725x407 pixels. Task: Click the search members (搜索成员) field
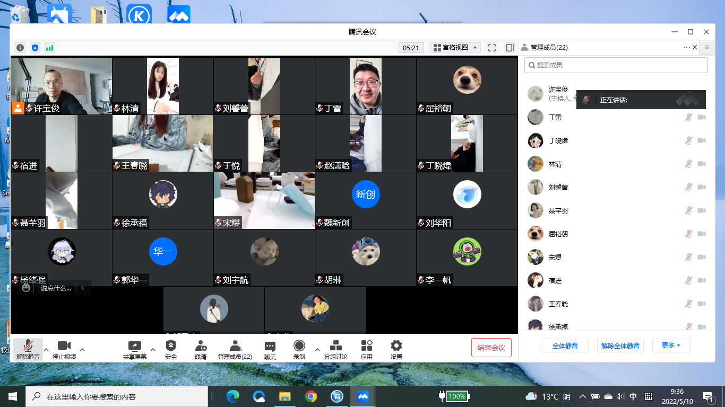(x=616, y=65)
